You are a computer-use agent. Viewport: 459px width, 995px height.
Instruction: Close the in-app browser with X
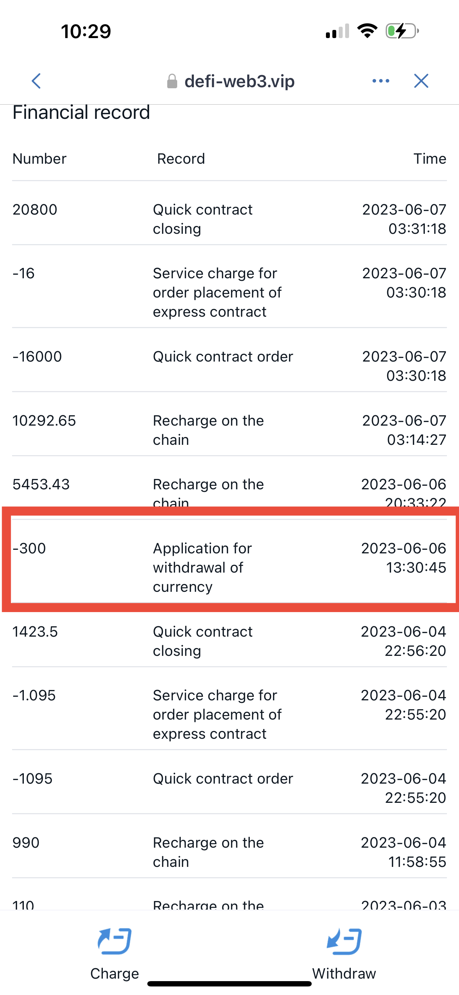(x=421, y=81)
